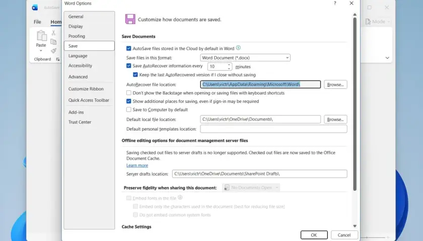Toggle Show additional places for saving
The height and width of the screenshot is (241, 423).
(129, 101)
